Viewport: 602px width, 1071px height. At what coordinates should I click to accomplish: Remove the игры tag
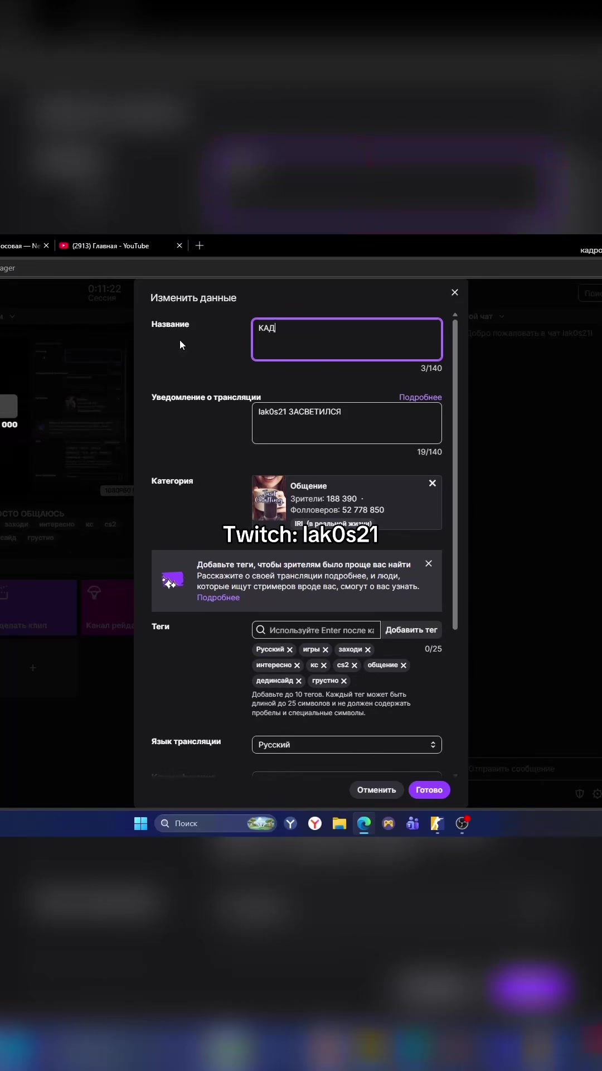point(326,650)
